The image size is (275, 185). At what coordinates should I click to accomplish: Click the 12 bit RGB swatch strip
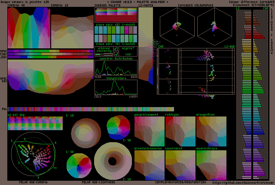(35, 124)
